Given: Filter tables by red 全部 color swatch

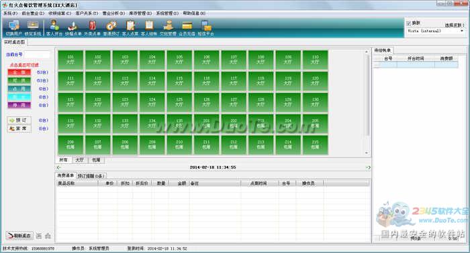Looking at the screenshot, I should pos(19,72).
